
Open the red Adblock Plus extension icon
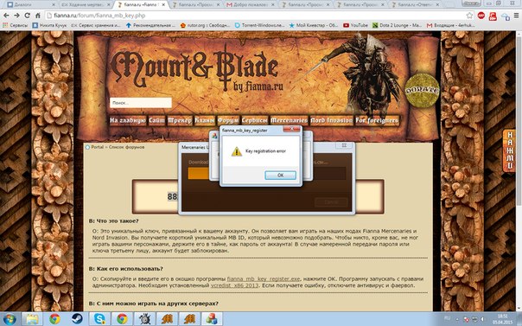[x=481, y=16]
